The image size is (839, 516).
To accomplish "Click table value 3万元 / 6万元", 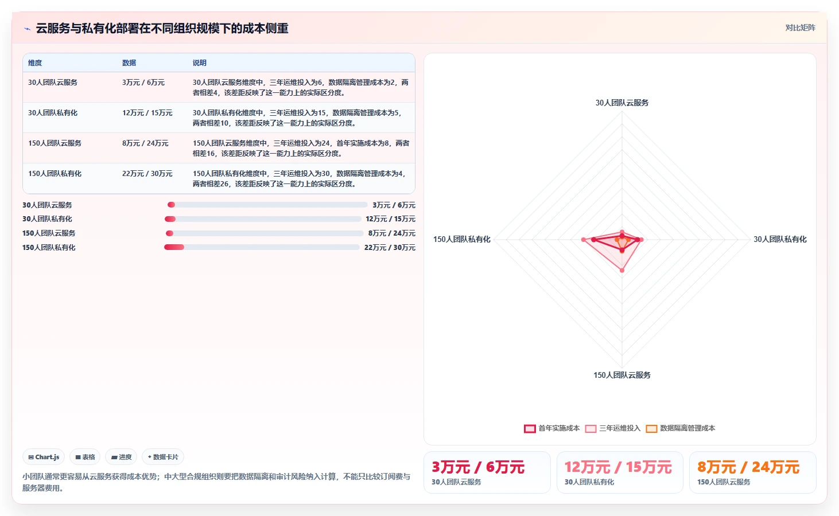I will click(x=143, y=83).
